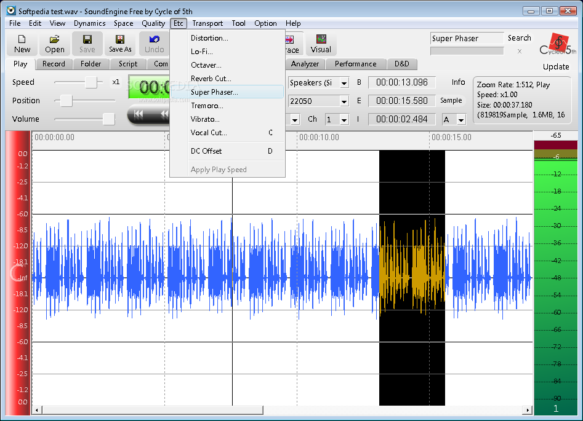Open the Help menu
The width and height of the screenshot is (583, 421).
293,23
